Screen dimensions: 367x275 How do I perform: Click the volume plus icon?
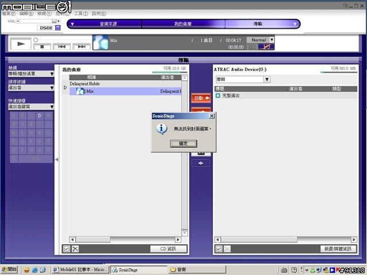58,21
